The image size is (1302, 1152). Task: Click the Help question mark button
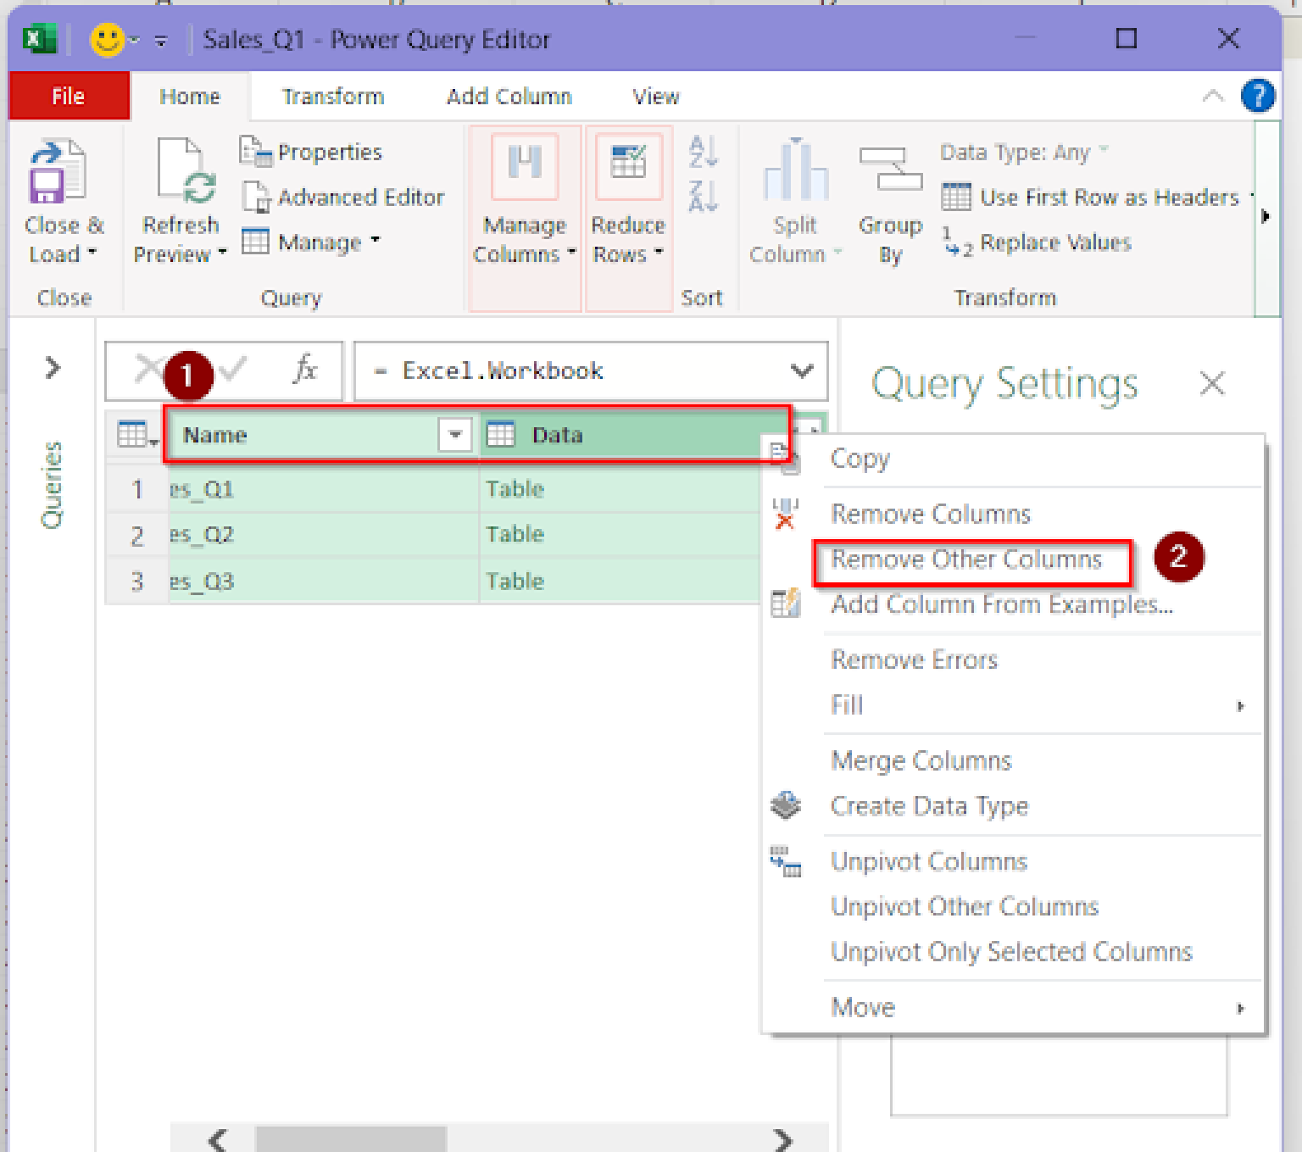click(1258, 96)
